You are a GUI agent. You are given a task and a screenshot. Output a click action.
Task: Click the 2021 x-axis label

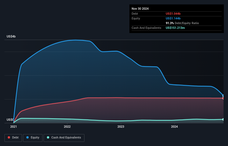14,127
